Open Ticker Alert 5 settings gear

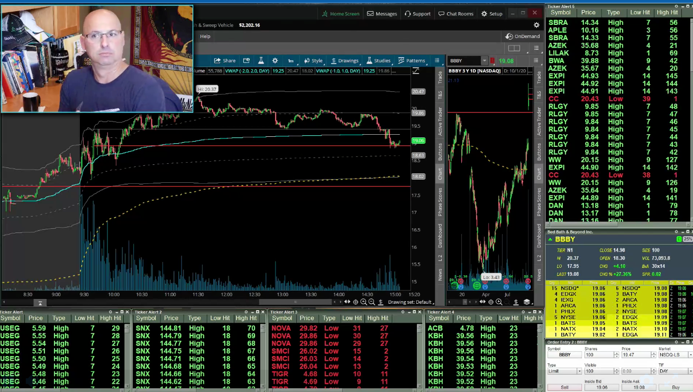coord(676,6)
